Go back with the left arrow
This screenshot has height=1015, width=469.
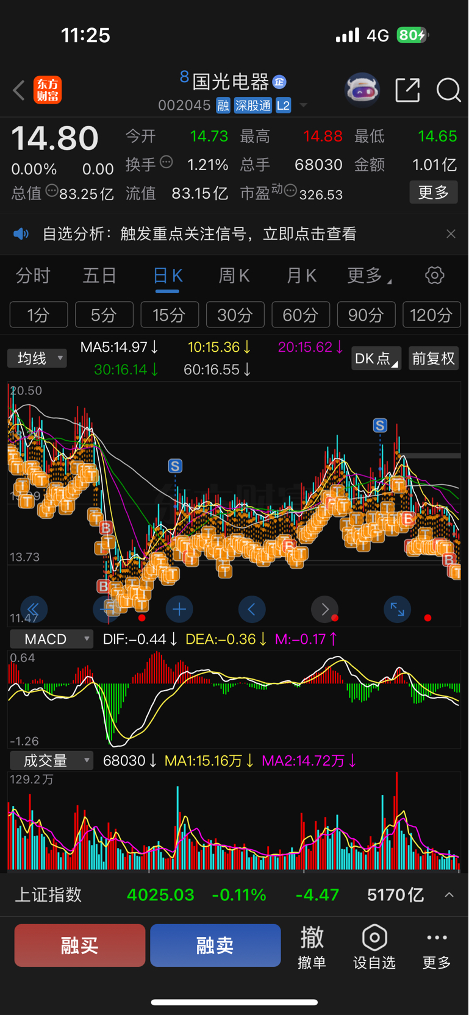pyautogui.click(x=19, y=90)
